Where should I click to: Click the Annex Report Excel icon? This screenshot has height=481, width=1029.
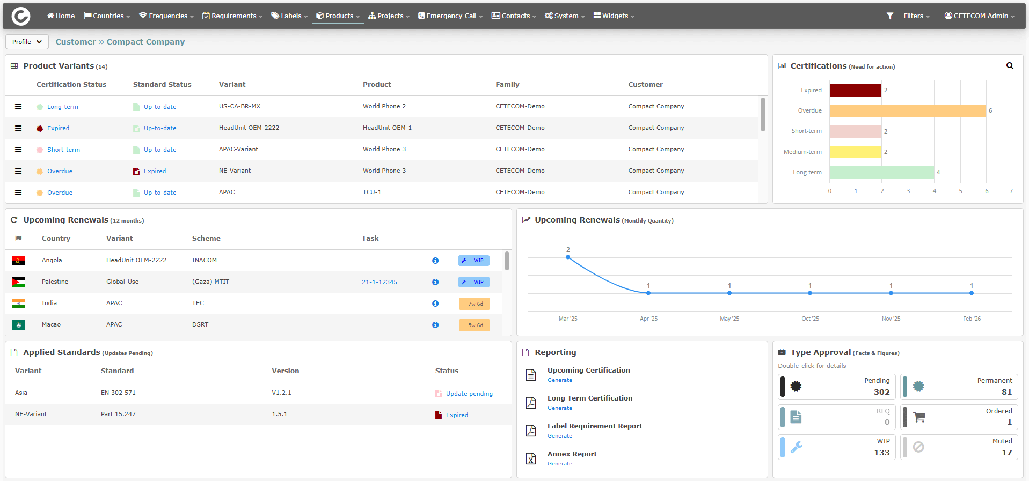click(531, 458)
